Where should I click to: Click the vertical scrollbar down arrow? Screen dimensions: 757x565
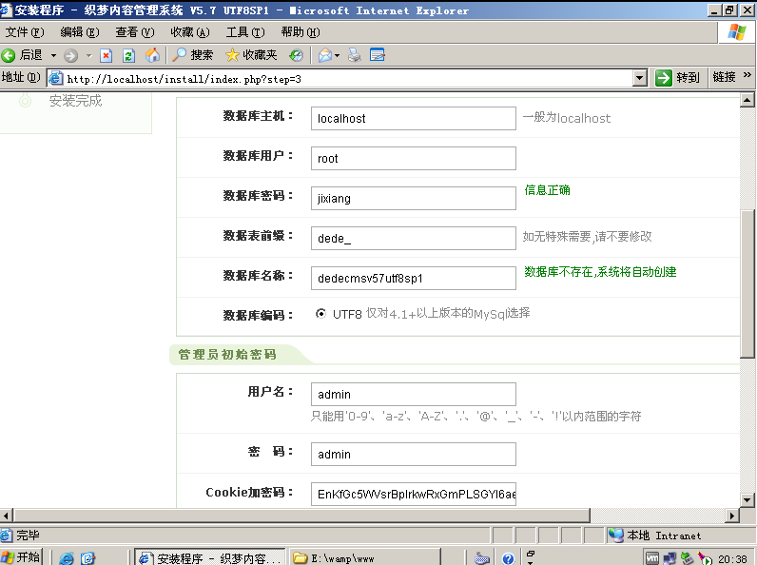[747, 500]
